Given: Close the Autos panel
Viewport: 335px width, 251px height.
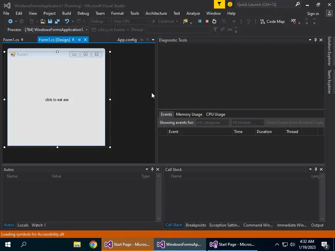Looking at the screenshot, I should [158, 169].
